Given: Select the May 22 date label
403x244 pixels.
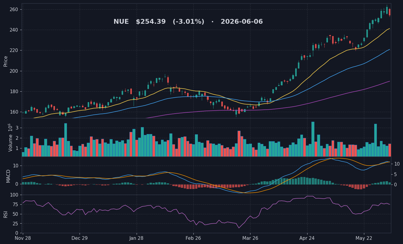Looking at the screenshot, I should (364, 238).
